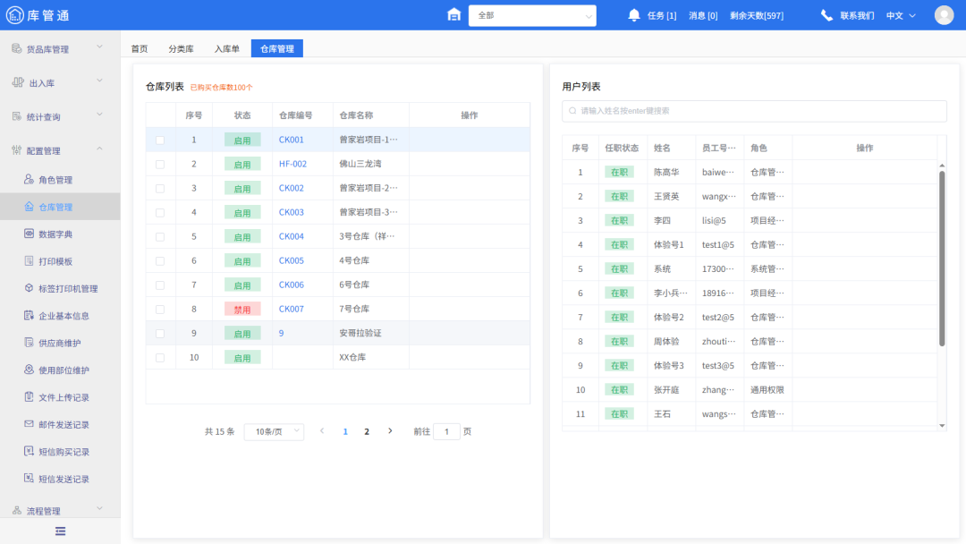Go to page 2 of warehouse list

coord(367,431)
